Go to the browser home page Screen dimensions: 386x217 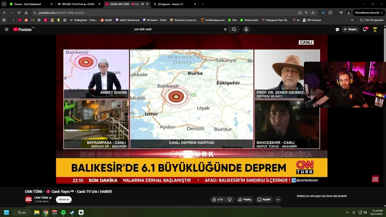(x=26, y=13)
